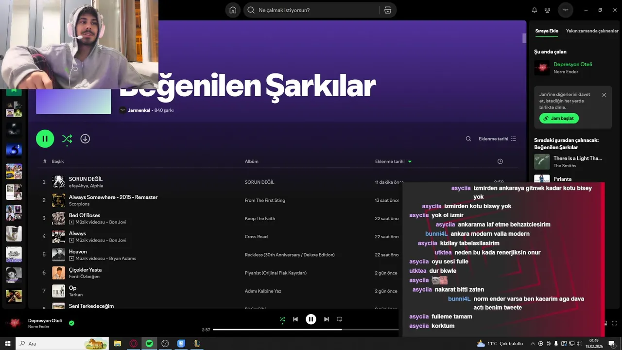The width and height of the screenshot is (622, 350).
Task: Open the Browse icon inside search bar
Action: [387, 10]
